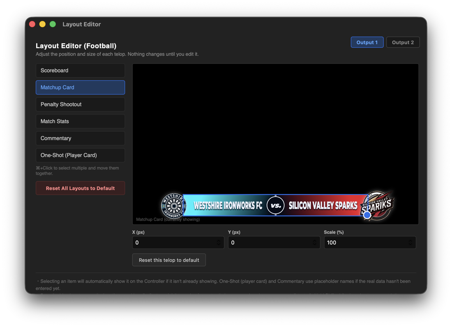Grab the blue resize handle on the preview
Viewport: 452px width, 327px height.
(x=367, y=215)
